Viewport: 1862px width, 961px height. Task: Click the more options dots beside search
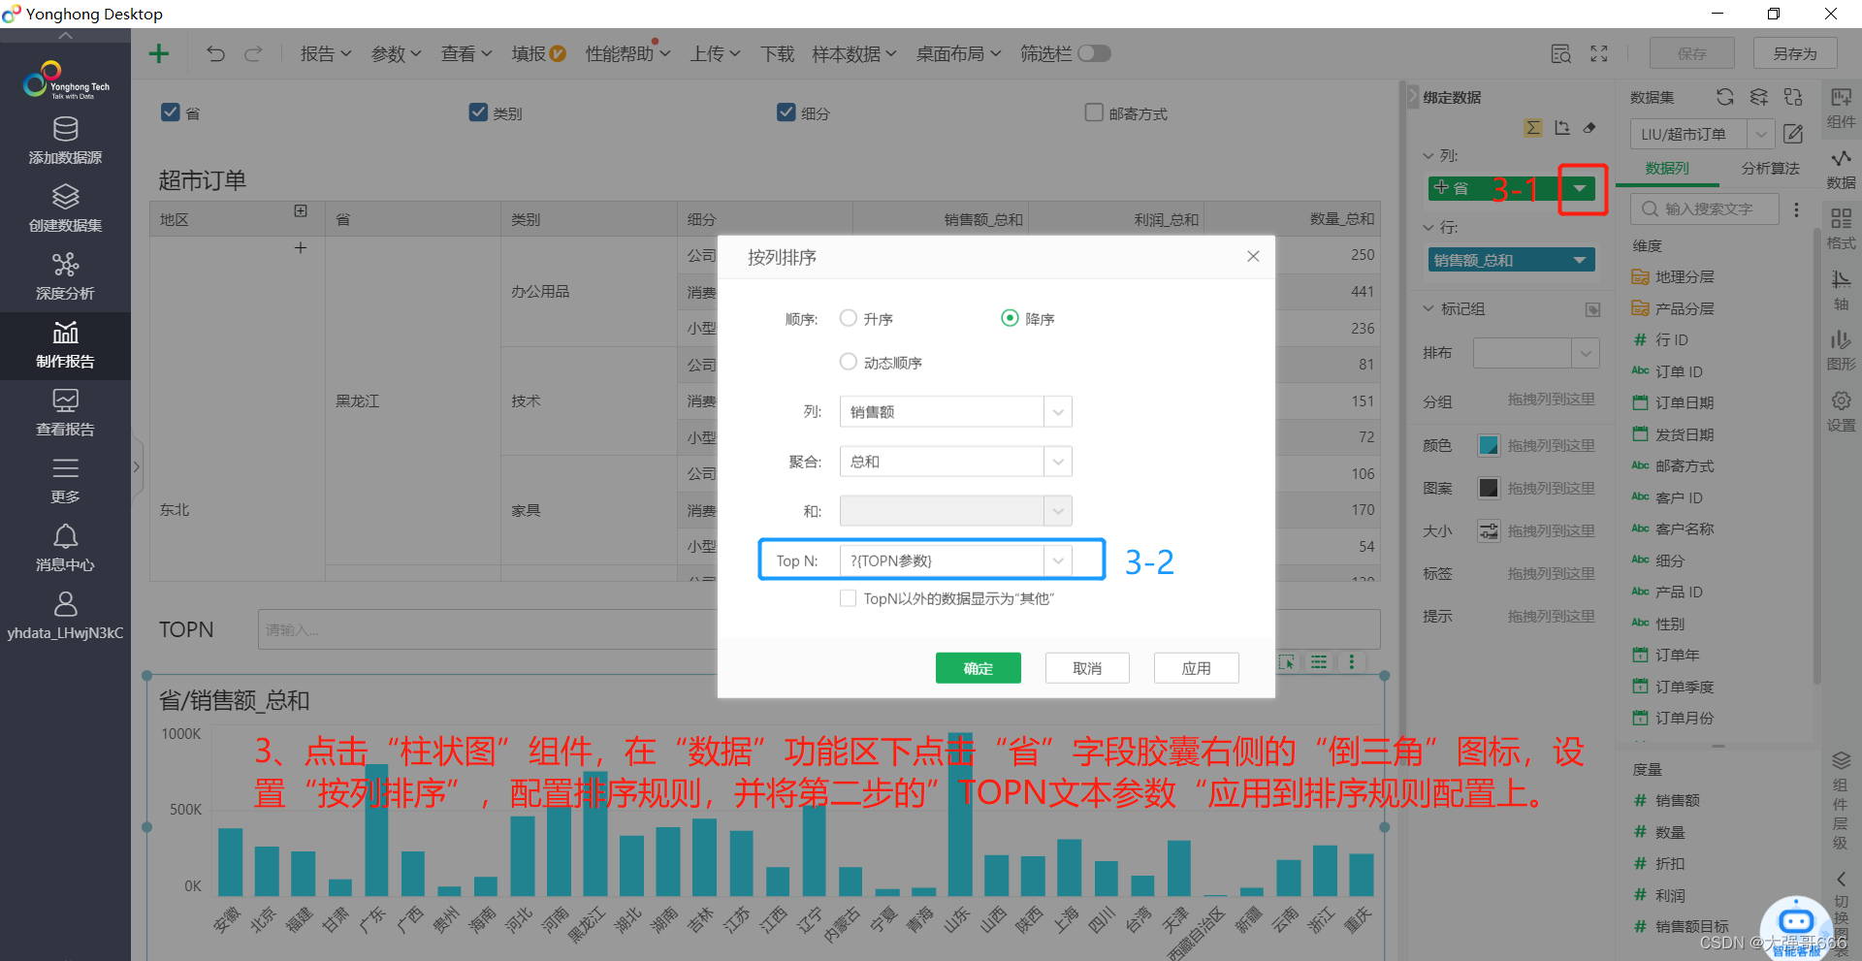pyautogui.click(x=1796, y=209)
